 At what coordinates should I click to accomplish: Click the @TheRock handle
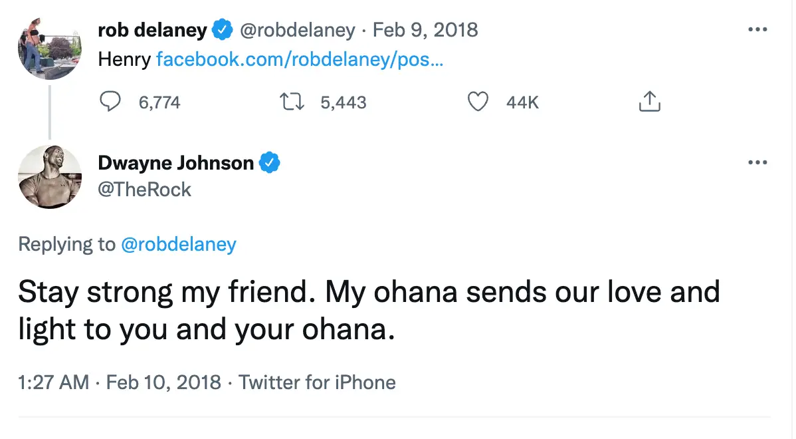145,189
